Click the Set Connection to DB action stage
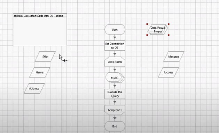 [x=115, y=46]
